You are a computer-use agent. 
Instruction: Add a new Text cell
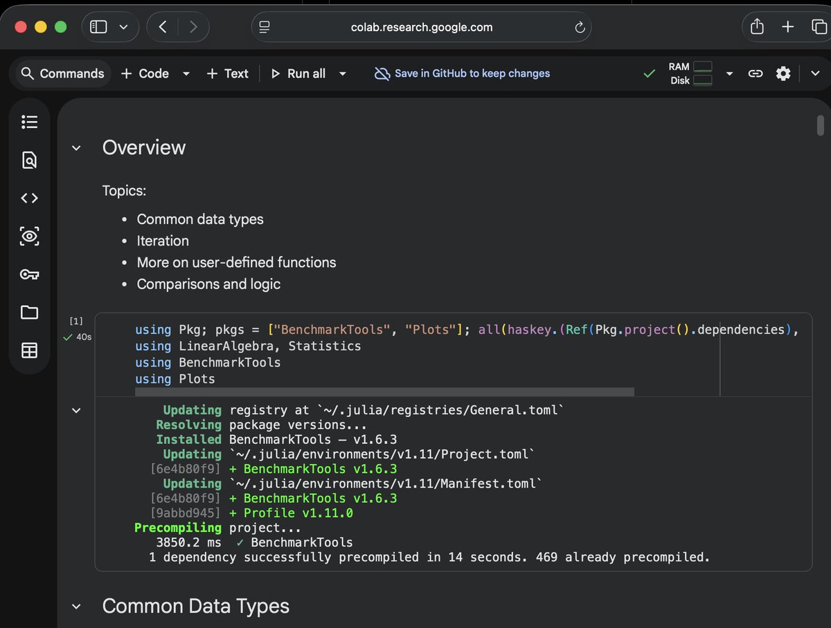[227, 73]
